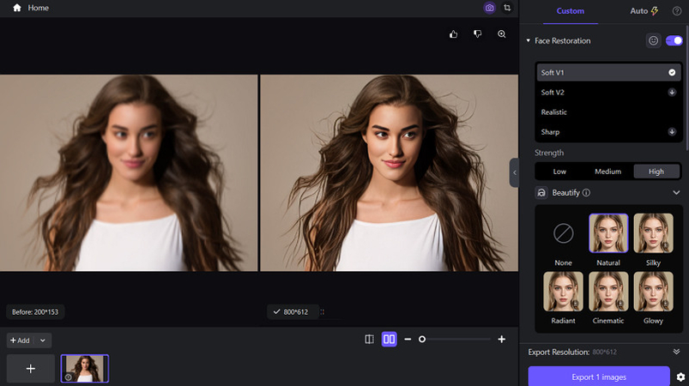Click the face detection smiley icon
Image resolution: width=689 pixels, height=386 pixels.
click(x=654, y=41)
